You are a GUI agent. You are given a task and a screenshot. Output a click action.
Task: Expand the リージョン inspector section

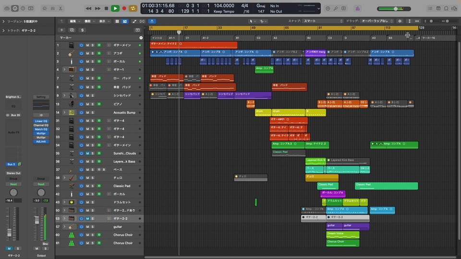[x=3, y=22]
